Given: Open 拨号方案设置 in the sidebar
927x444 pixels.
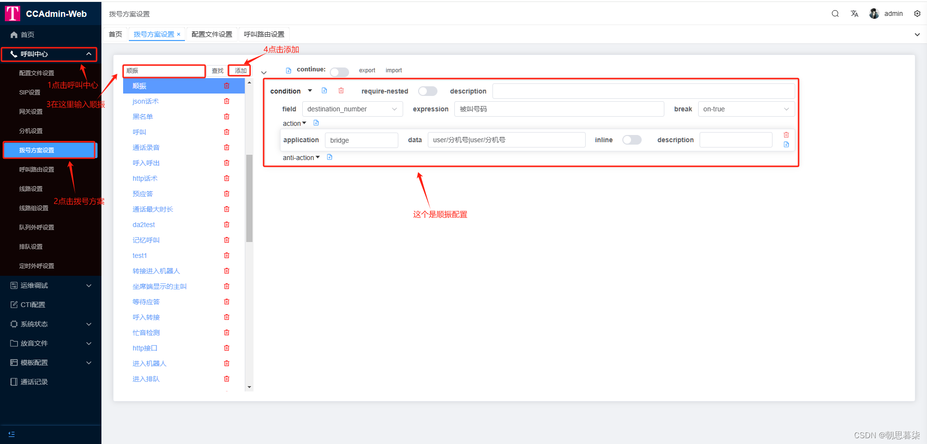Looking at the screenshot, I should coord(49,150).
